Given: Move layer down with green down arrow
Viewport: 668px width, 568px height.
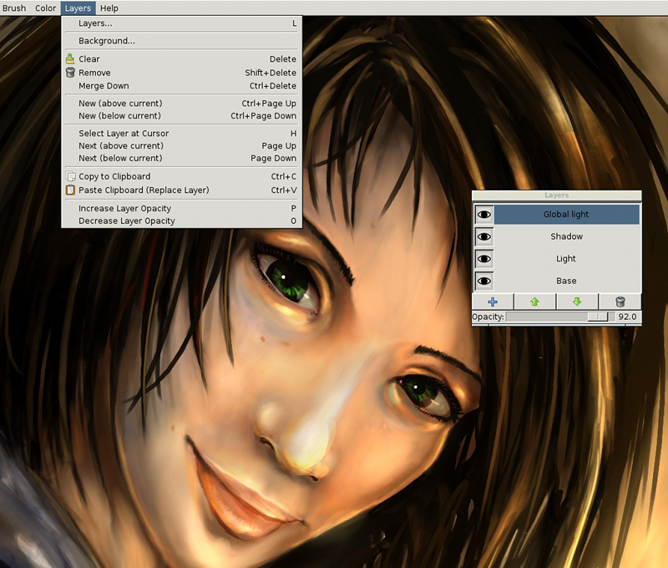Looking at the screenshot, I should [x=576, y=302].
